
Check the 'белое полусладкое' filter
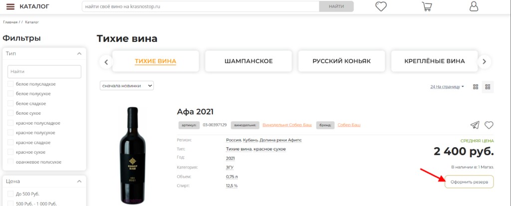point(10,84)
